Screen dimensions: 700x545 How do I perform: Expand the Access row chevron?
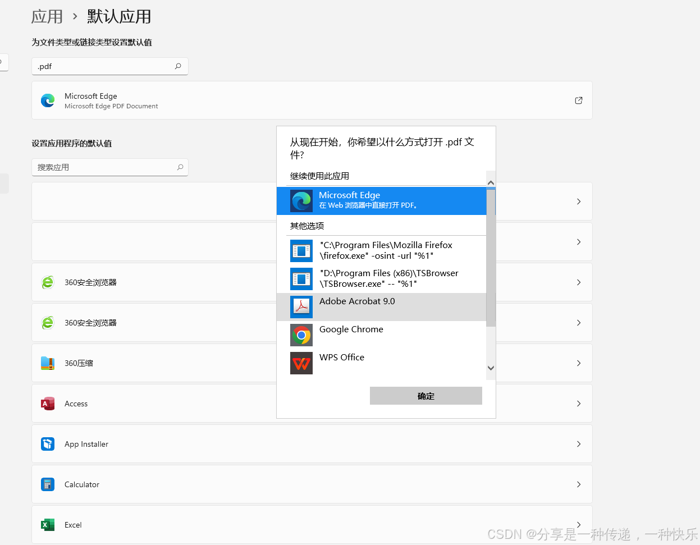click(x=579, y=404)
